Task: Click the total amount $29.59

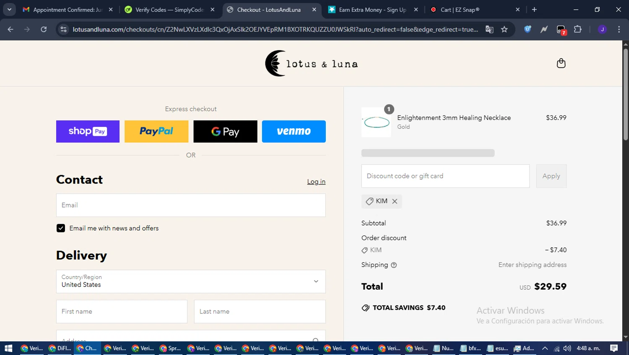Action: click(550, 287)
